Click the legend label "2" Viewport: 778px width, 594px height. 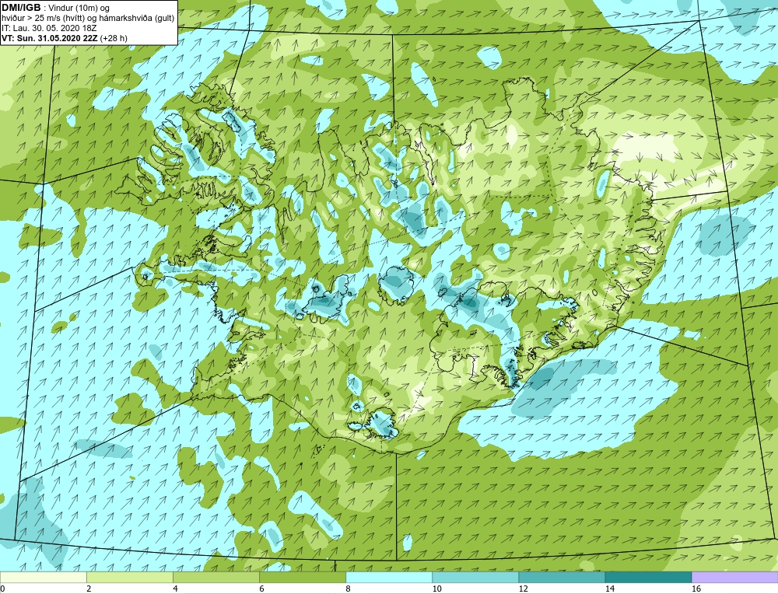coord(89,589)
